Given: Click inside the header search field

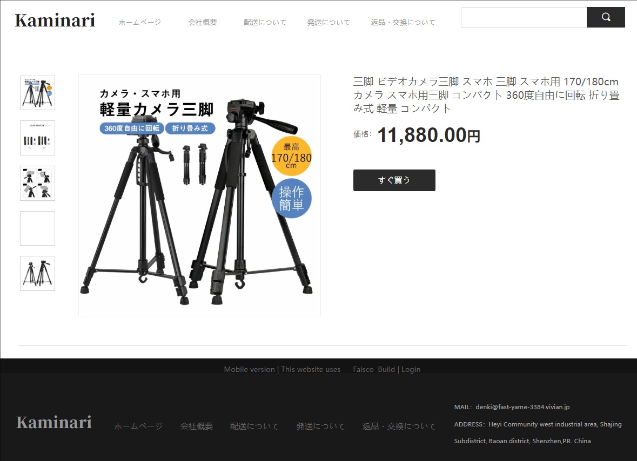Looking at the screenshot, I should point(523,17).
